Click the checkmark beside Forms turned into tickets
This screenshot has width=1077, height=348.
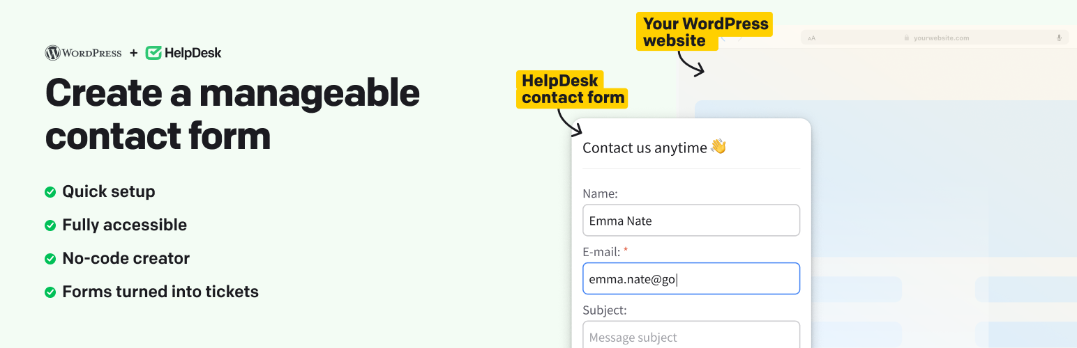tap(50, 292)
